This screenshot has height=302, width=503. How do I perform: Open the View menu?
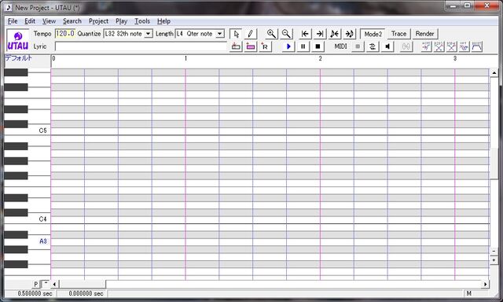[49, 21]
